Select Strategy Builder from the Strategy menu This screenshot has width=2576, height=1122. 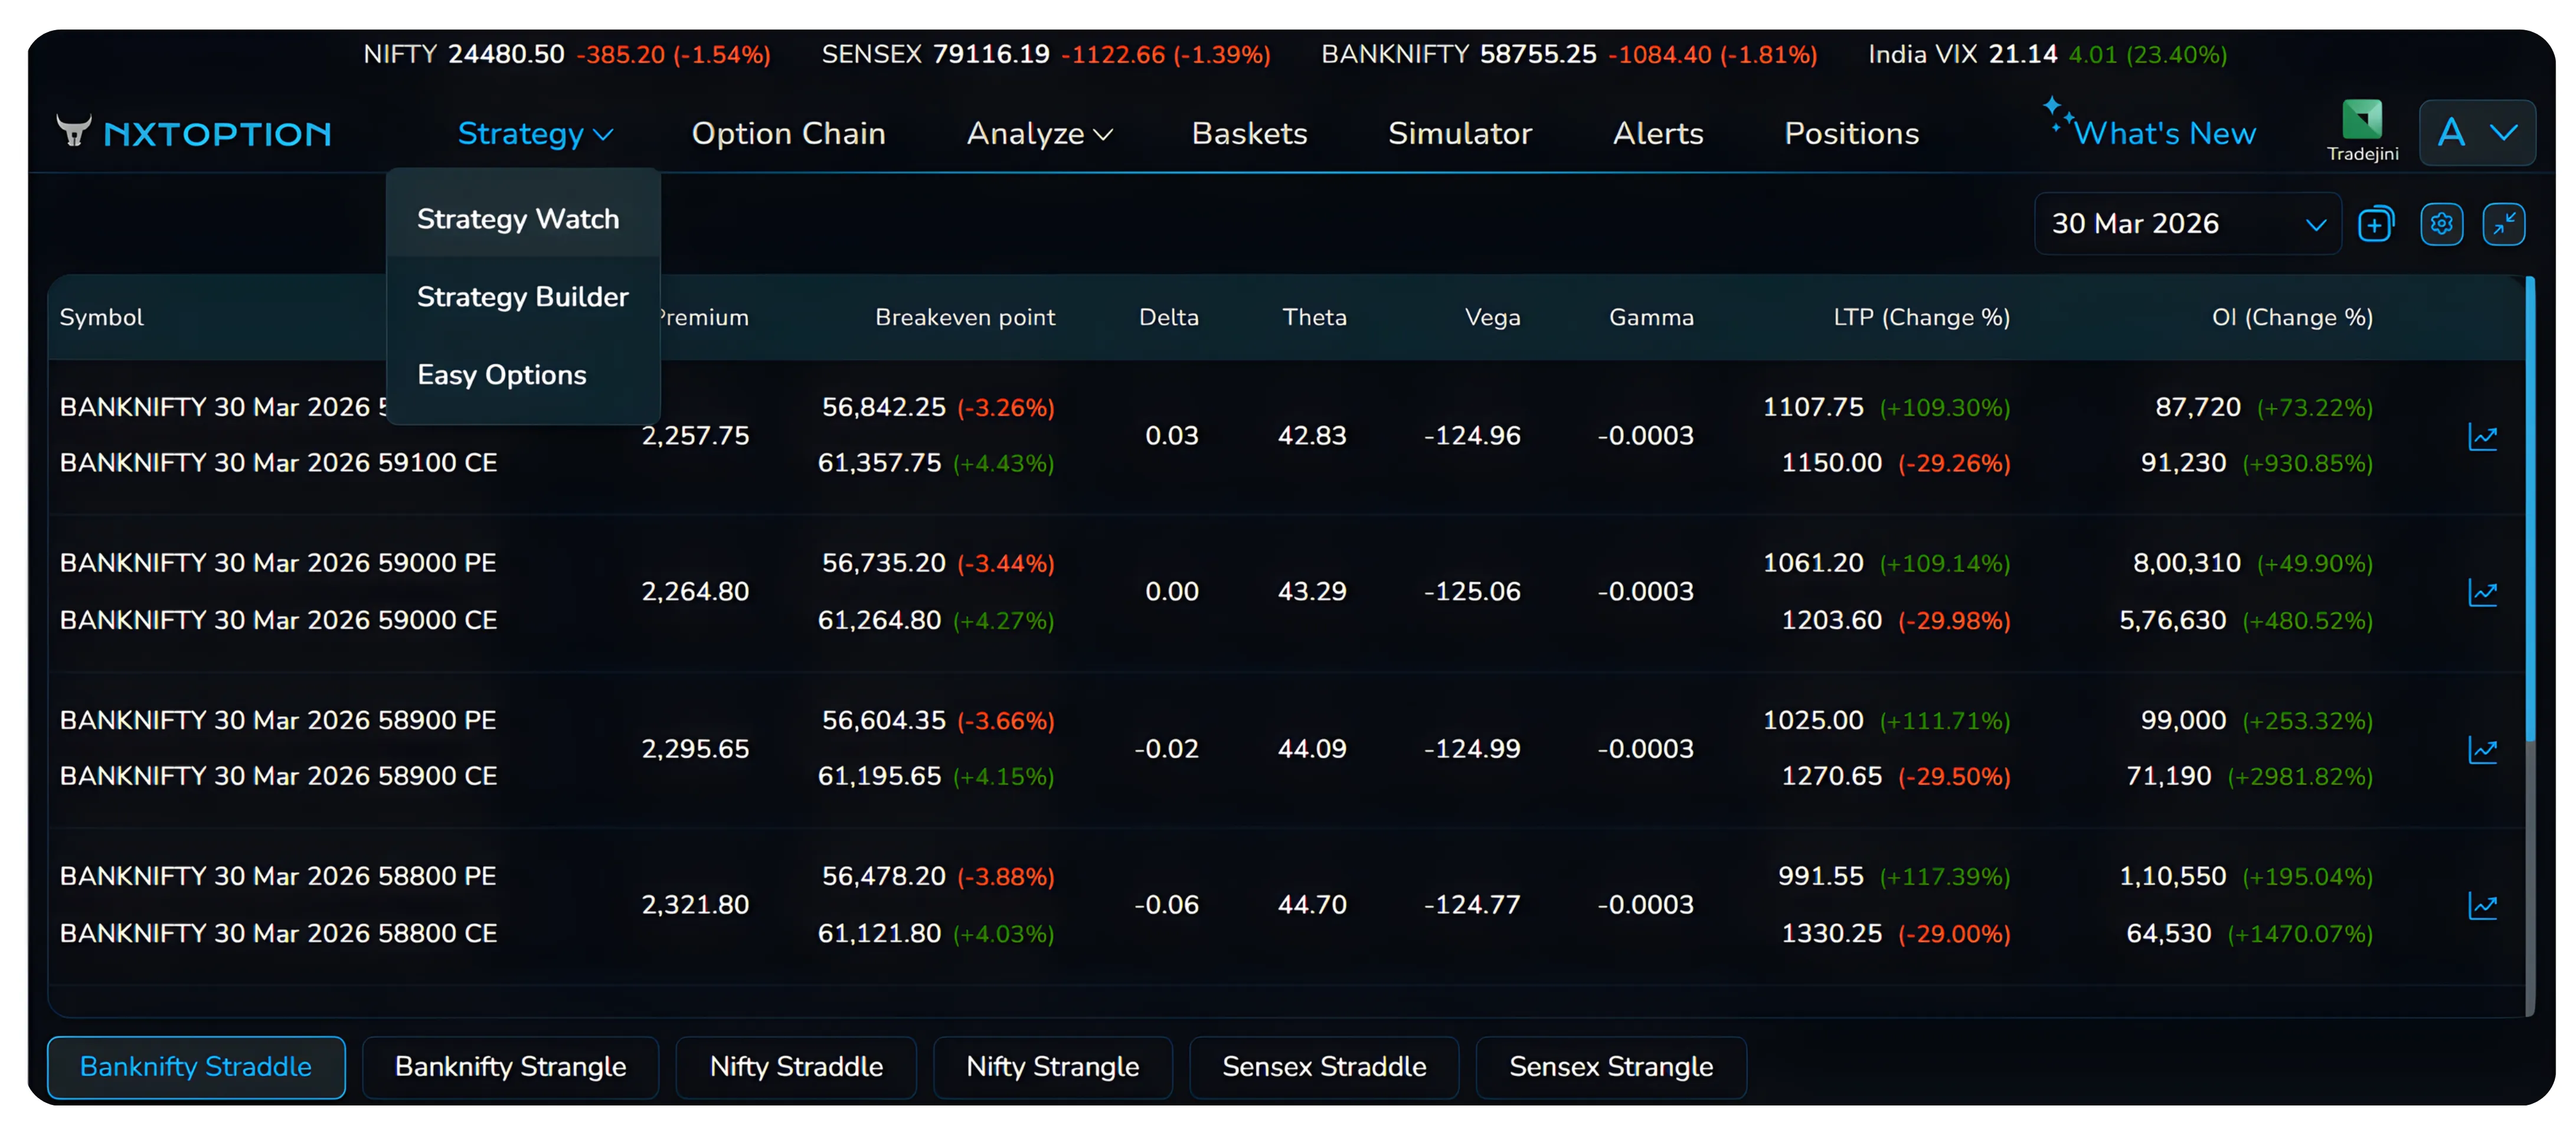pos(522,296)
